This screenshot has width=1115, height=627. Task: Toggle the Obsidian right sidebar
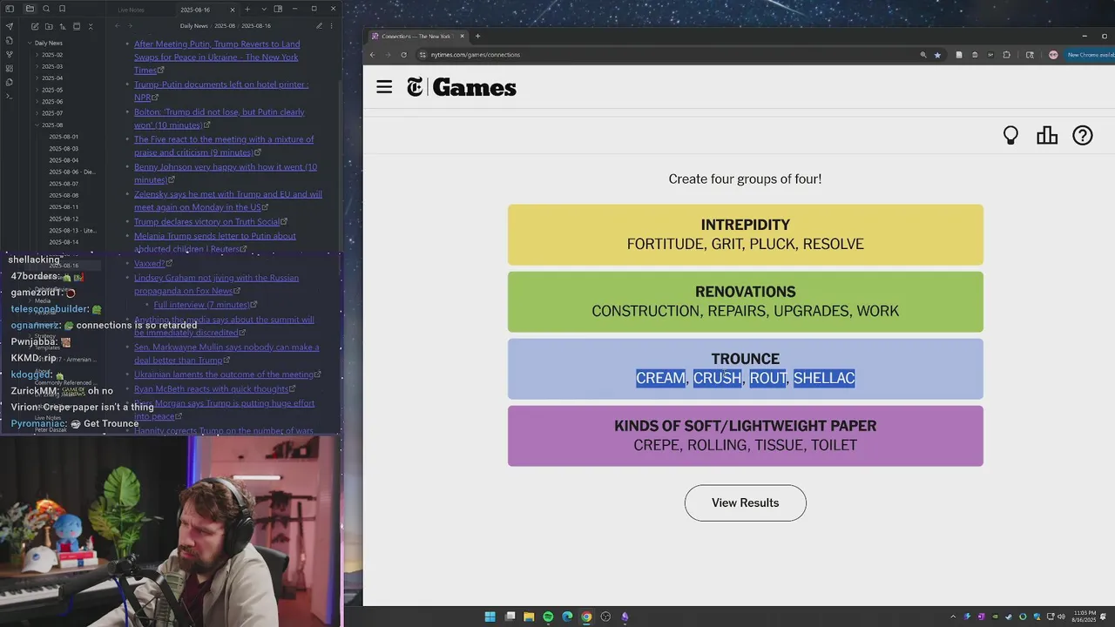(x=278, y=9)
